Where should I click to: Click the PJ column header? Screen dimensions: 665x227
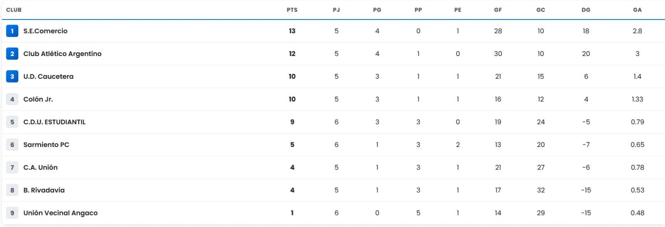[x=336, y=10]
